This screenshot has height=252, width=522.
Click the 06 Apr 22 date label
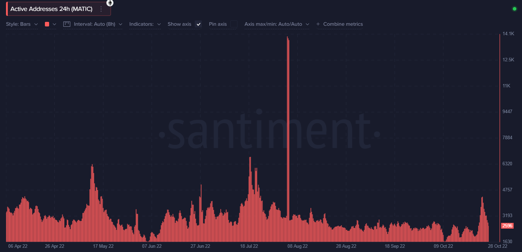click(18, 246)
